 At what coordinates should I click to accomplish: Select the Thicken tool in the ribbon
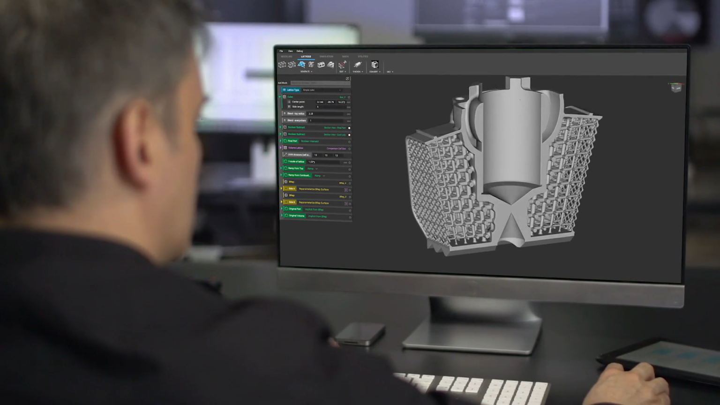coord(357,65)
